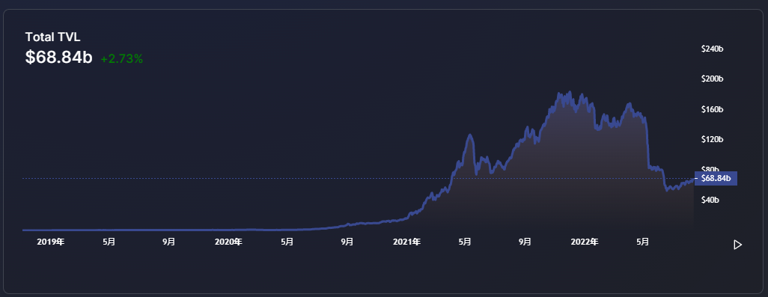Click the 2019年 time axis label

point(51,242)
